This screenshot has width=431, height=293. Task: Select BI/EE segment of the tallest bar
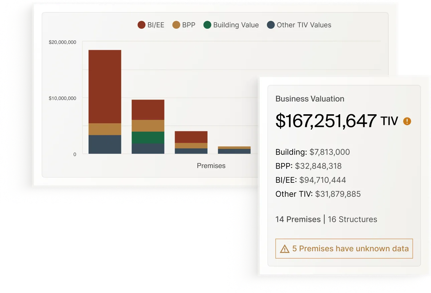point(105,87)
